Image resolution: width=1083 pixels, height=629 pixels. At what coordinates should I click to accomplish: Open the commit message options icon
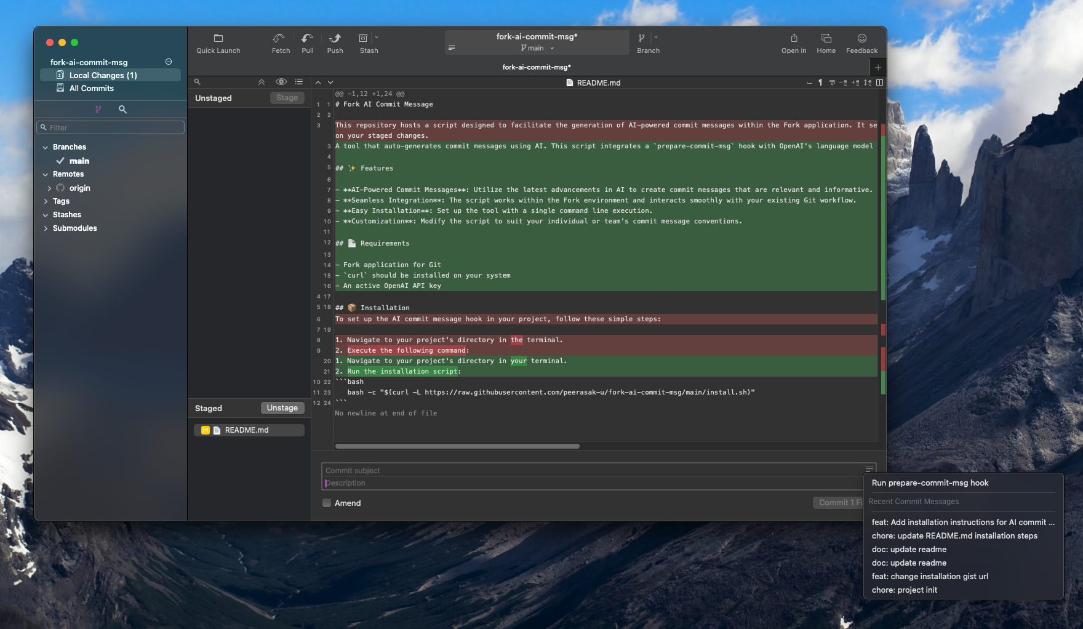[x=869, y=469]
